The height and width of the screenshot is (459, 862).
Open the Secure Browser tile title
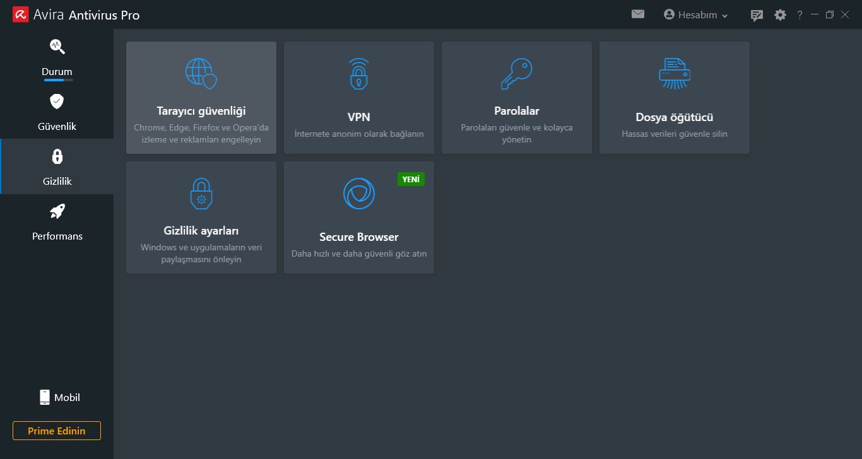359,237
